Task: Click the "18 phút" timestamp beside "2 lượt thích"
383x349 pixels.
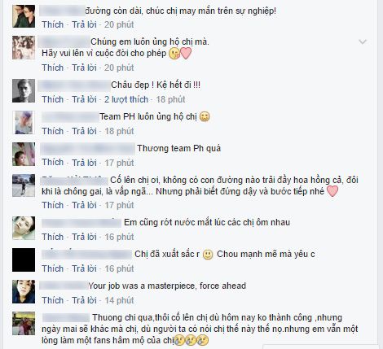Action: click(x=170, y=99)
